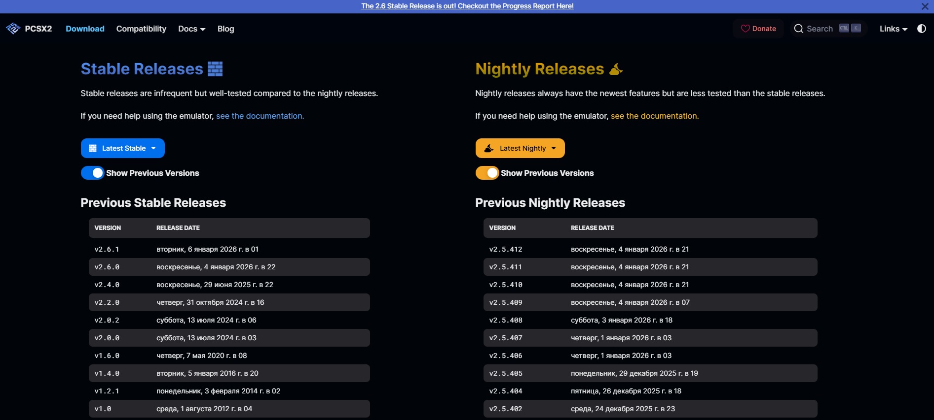Select nightly version v2.5.412 row
The width and height of the screenshot is (934, 420).
650,249
